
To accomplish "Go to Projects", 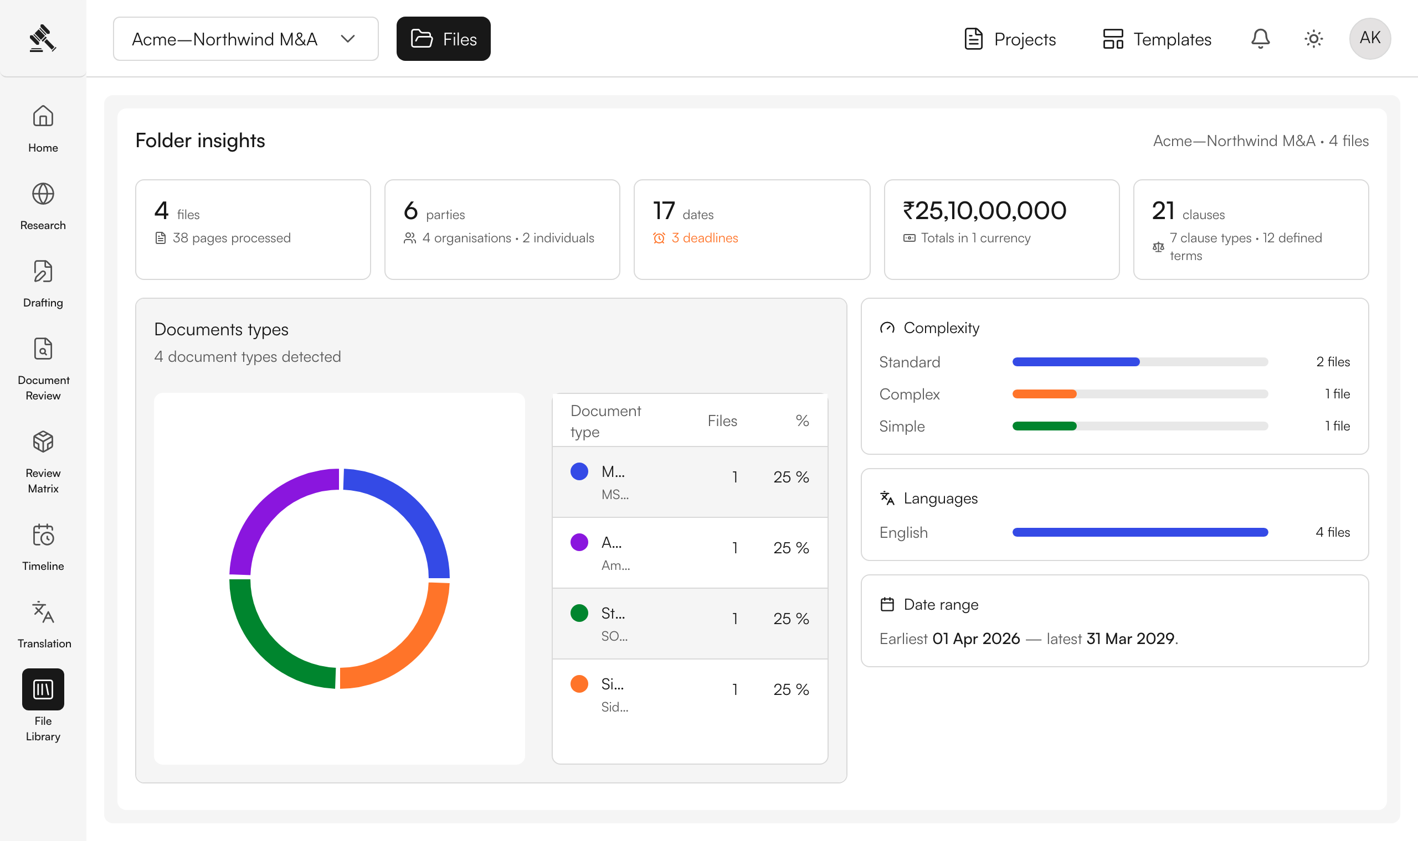I will (x=1010, y=39).
